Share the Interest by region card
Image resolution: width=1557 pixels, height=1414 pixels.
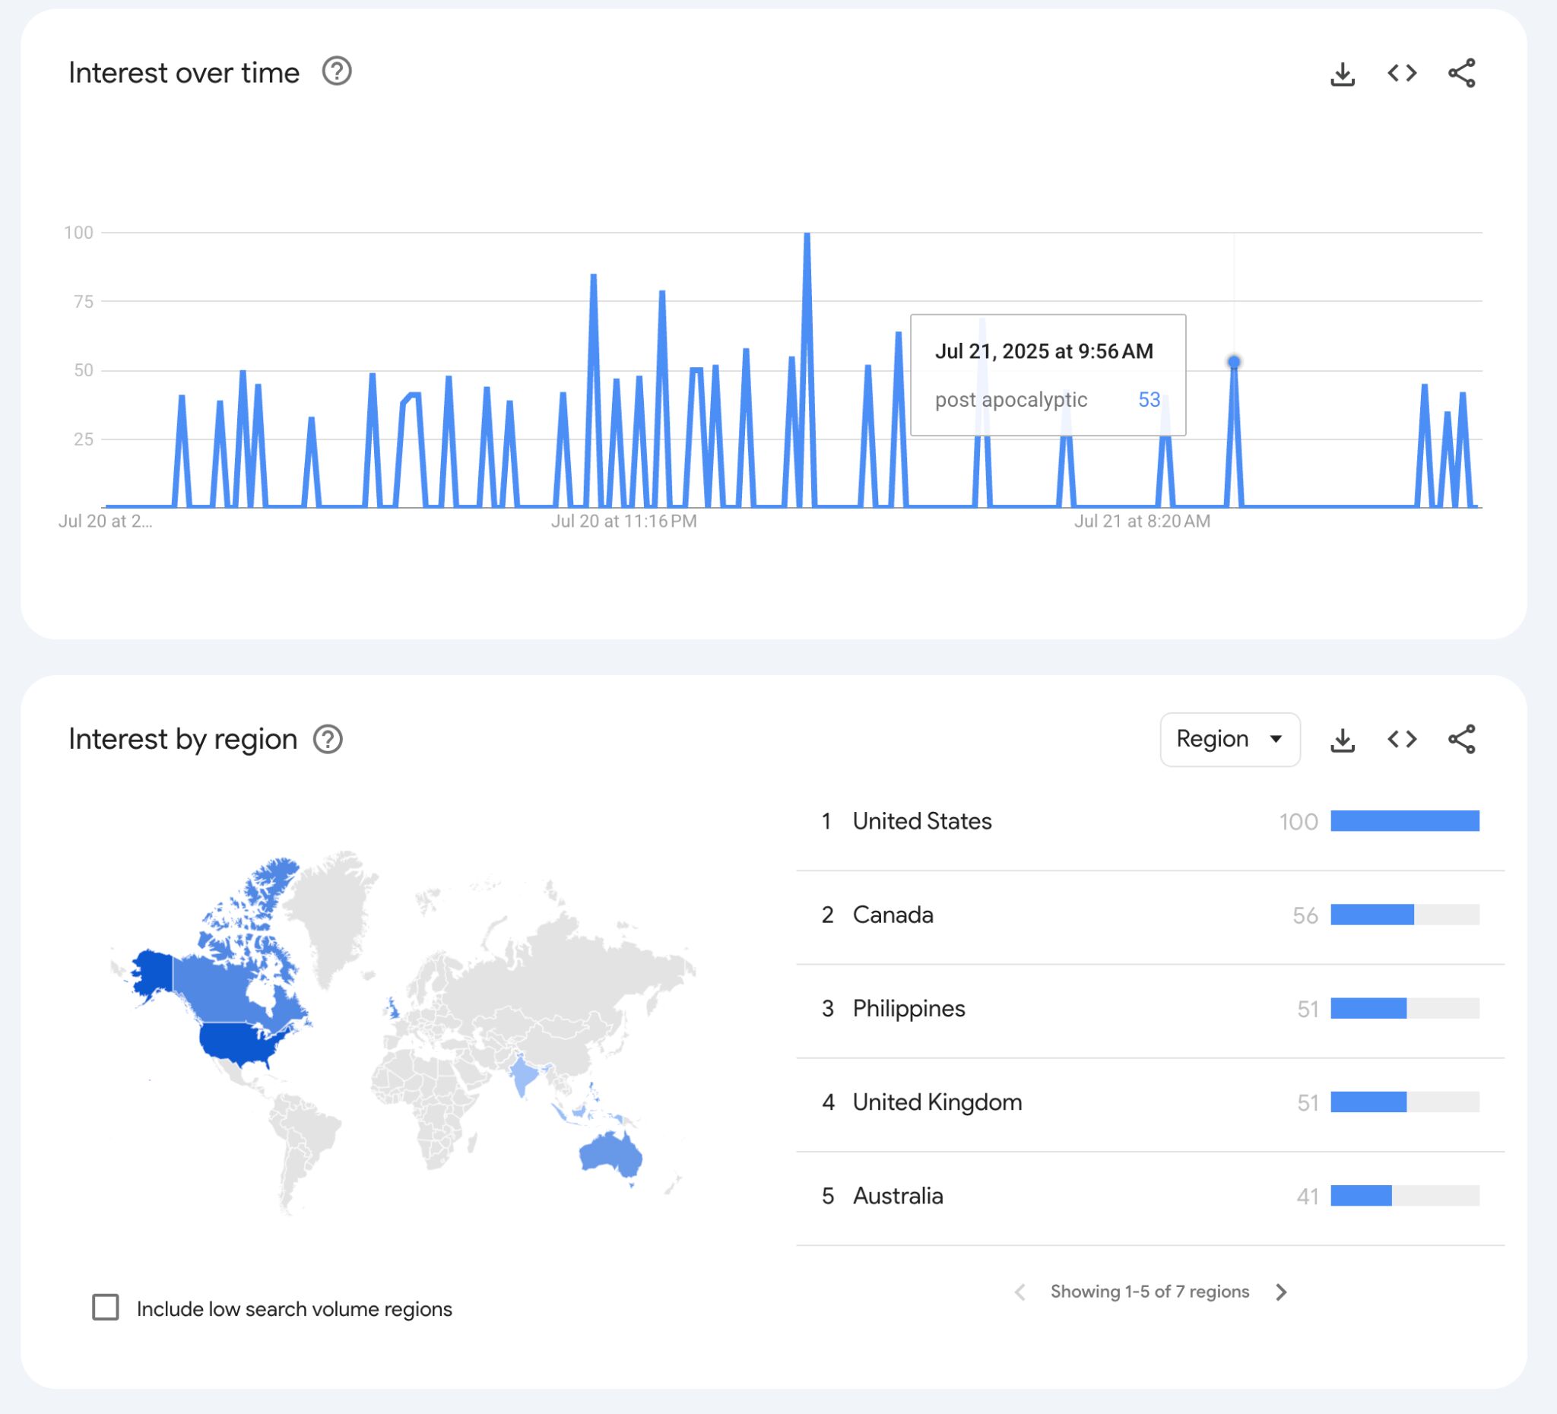pyautogui.click(x=1461, y=739)
